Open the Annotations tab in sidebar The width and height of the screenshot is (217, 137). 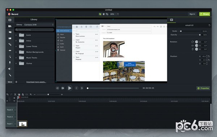[x=10, y=32]
